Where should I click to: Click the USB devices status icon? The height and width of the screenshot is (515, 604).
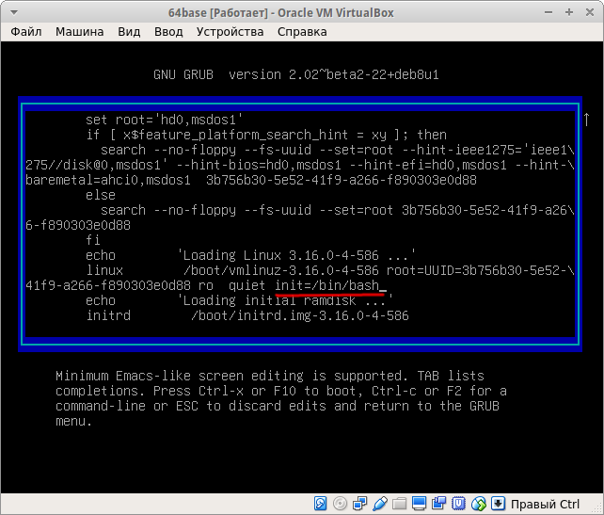[380, 504]
